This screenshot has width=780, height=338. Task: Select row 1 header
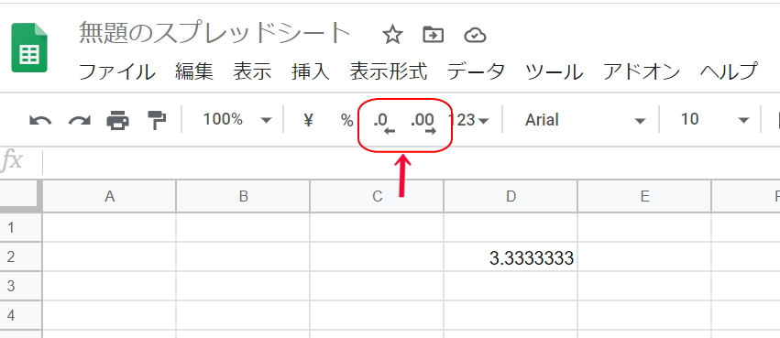pos(20,228)
